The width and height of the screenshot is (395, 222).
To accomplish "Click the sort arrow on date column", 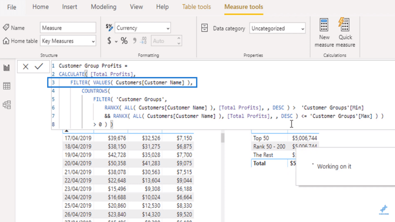I will pos(66,131).
